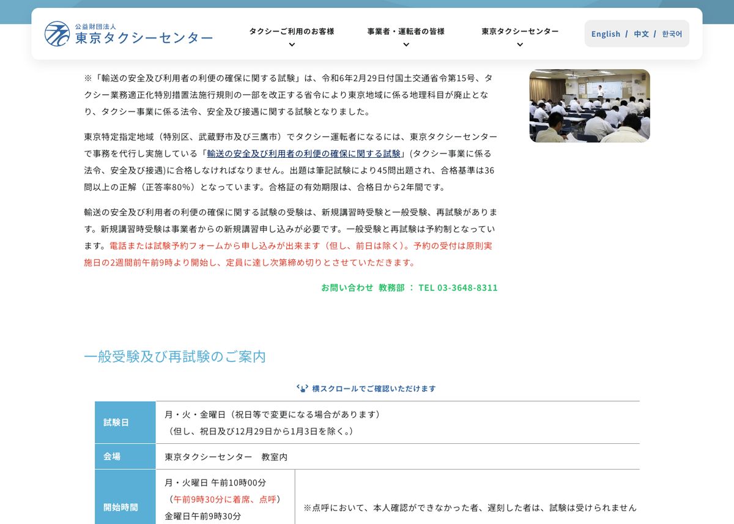This screenshot has height=524, width=734.
Task: Expand chevron under 東京タクシーセンター menu
Action: coord(520,45)
